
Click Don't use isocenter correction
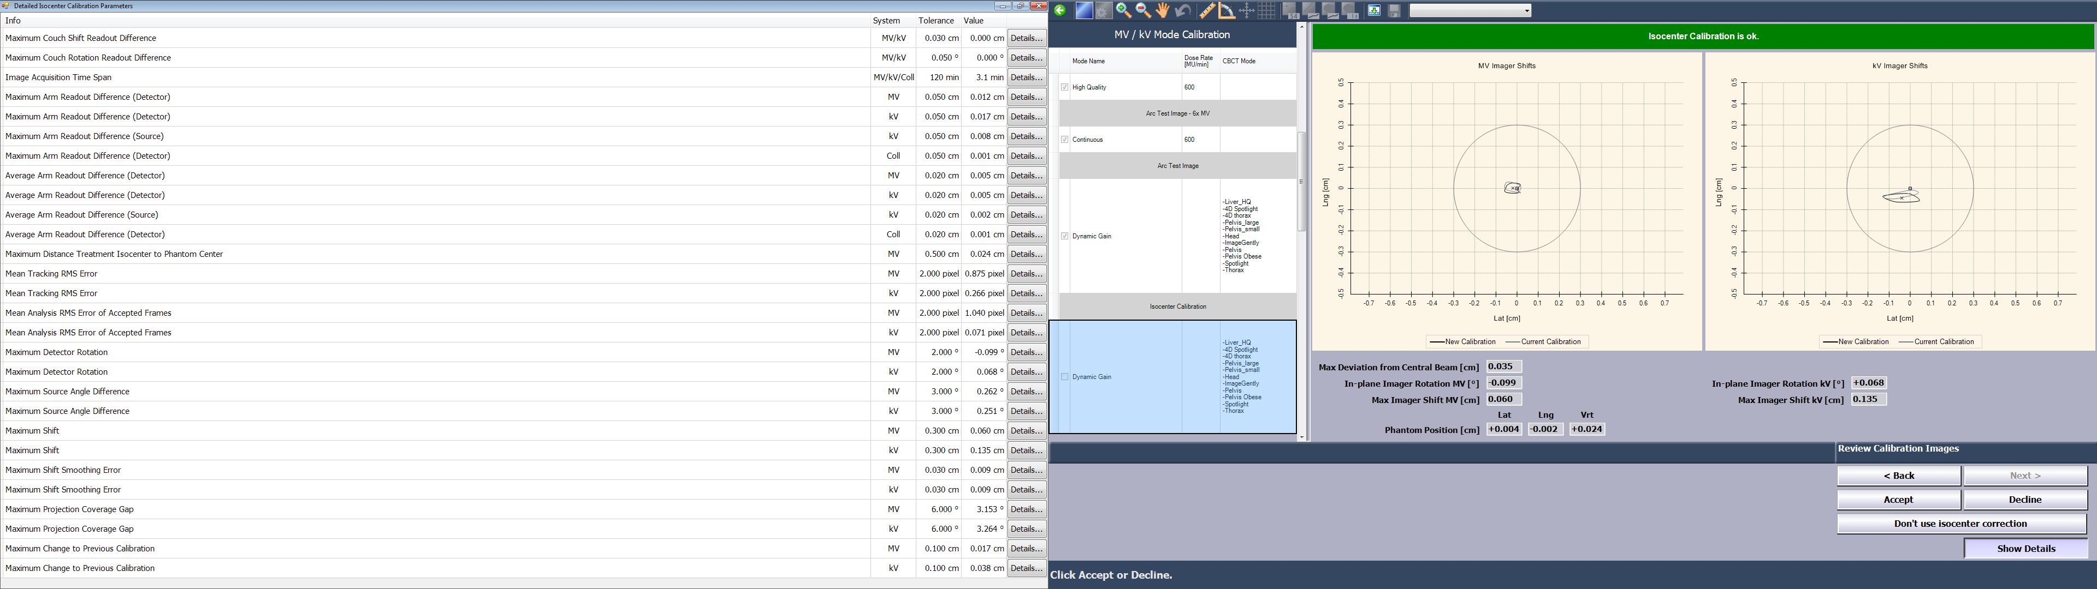tap(1962, 523)
